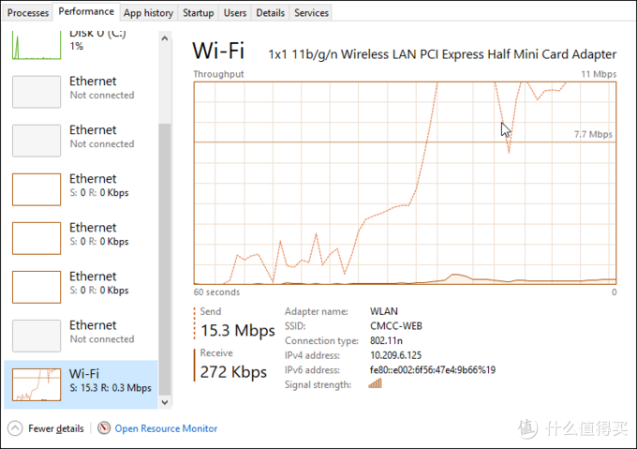The width and height of the screenshot is (637, 449).
Task: Click scroll down arrow in sidebar
Action: click(x=165, y=402)
